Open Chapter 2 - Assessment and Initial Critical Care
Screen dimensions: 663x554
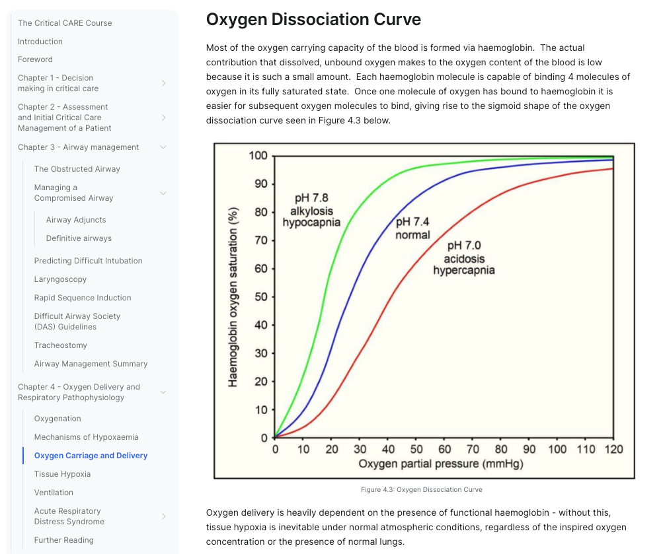(x=64, y=118)
